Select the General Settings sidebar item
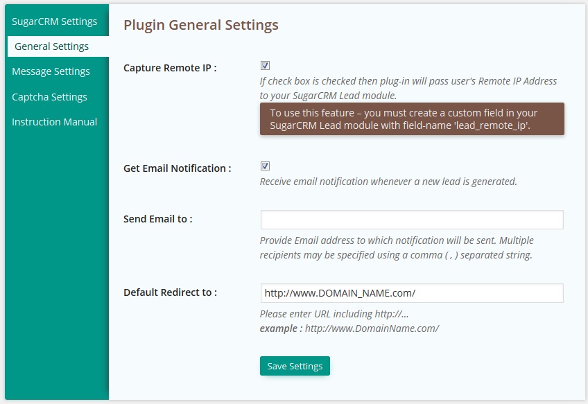This screenshot has height=404, width=588. coord(58,46)
